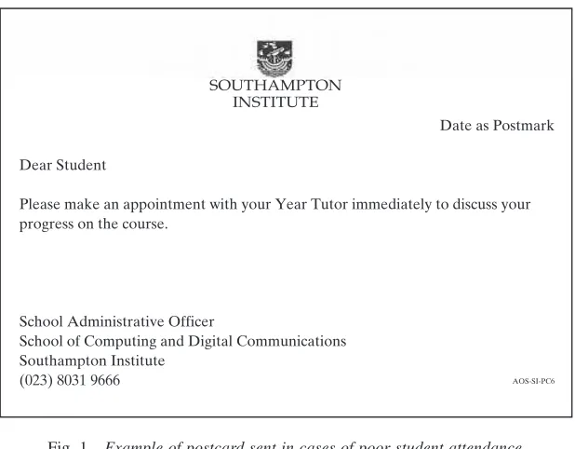Click the word Digital in school name
The image size is (575, 449).
pyautogui.click(x=210, y=342)
